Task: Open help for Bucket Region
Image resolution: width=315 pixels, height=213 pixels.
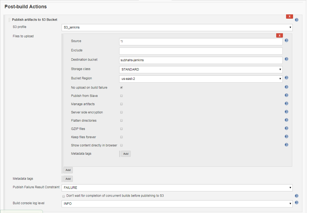Action: coord(286,78)
